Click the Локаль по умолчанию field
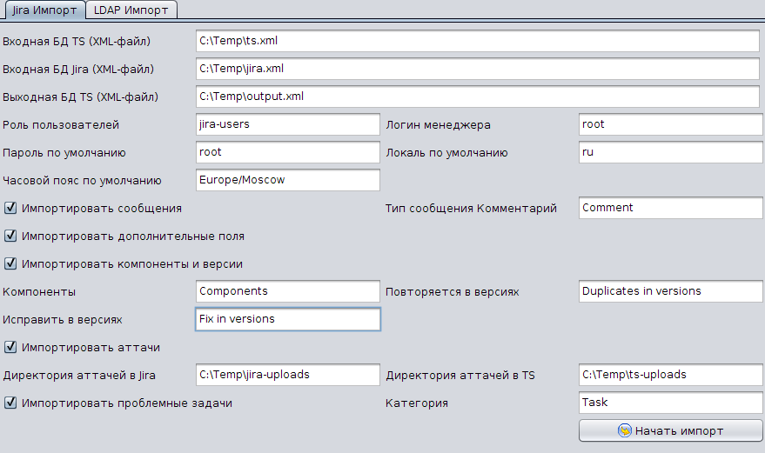The width and height of the screenshot is (765, 453). (x=670, y=152)
